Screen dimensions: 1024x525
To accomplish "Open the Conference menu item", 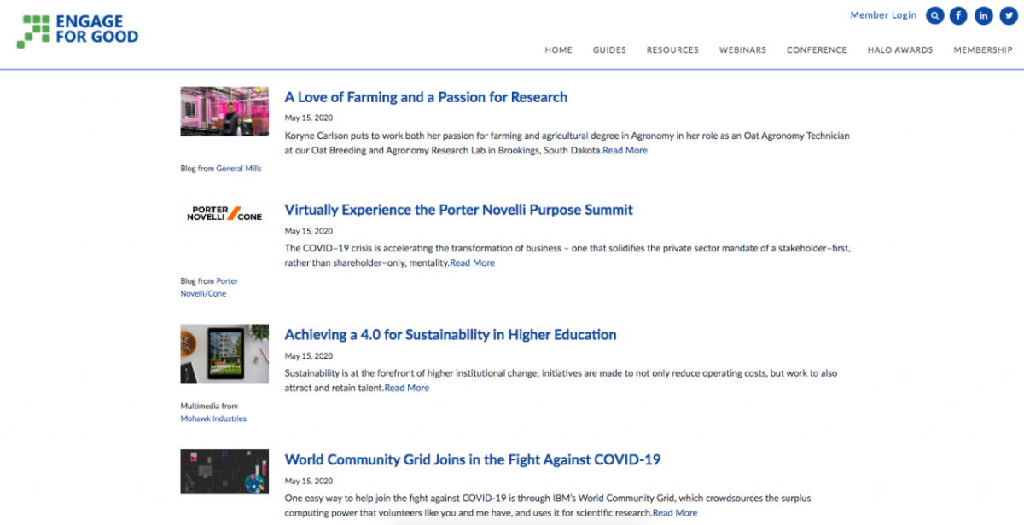I will coord(817,50).
